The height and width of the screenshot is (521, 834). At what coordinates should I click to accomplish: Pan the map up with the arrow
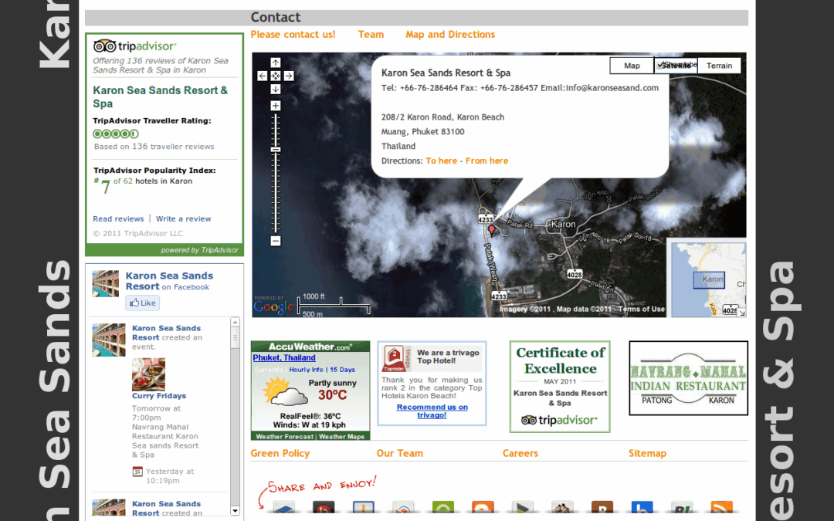tap(276, 63)
